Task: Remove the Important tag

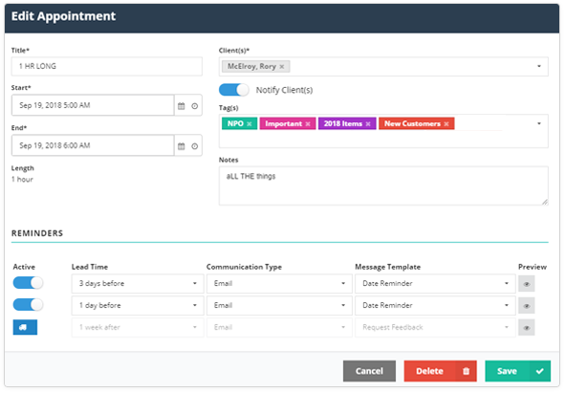Action: (x=308, y=123)
